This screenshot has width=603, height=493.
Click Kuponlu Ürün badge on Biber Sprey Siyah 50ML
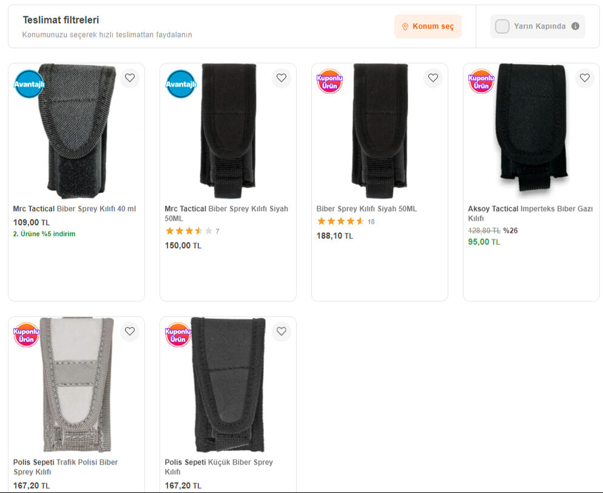pyautogui.click(x=329, y=82)
